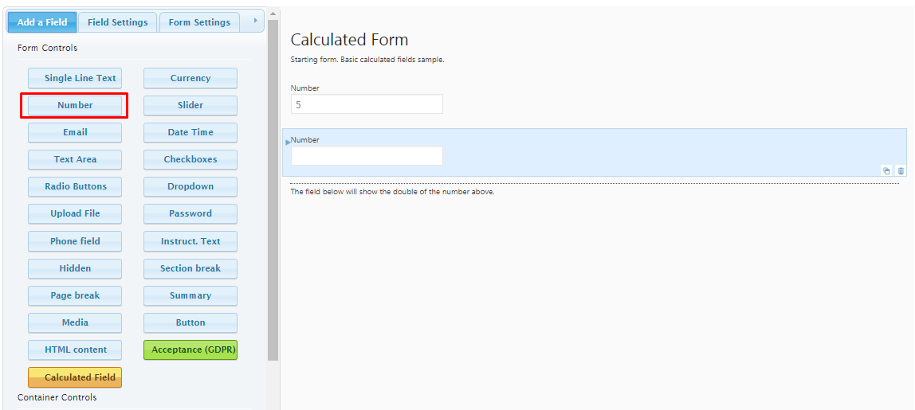Viewport: 915px width, 410px height.
Task: Open the Field Settings tab
Action: pyautogui.click(x=118, y=23)
